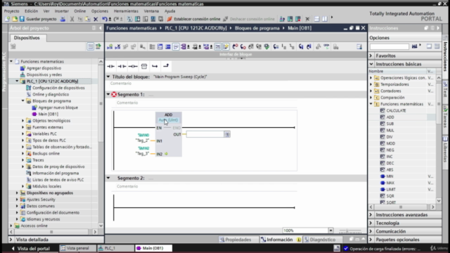Click Establecer conexión online button
Viewport: 450px width, 253px height.
(x=194, y=19)
